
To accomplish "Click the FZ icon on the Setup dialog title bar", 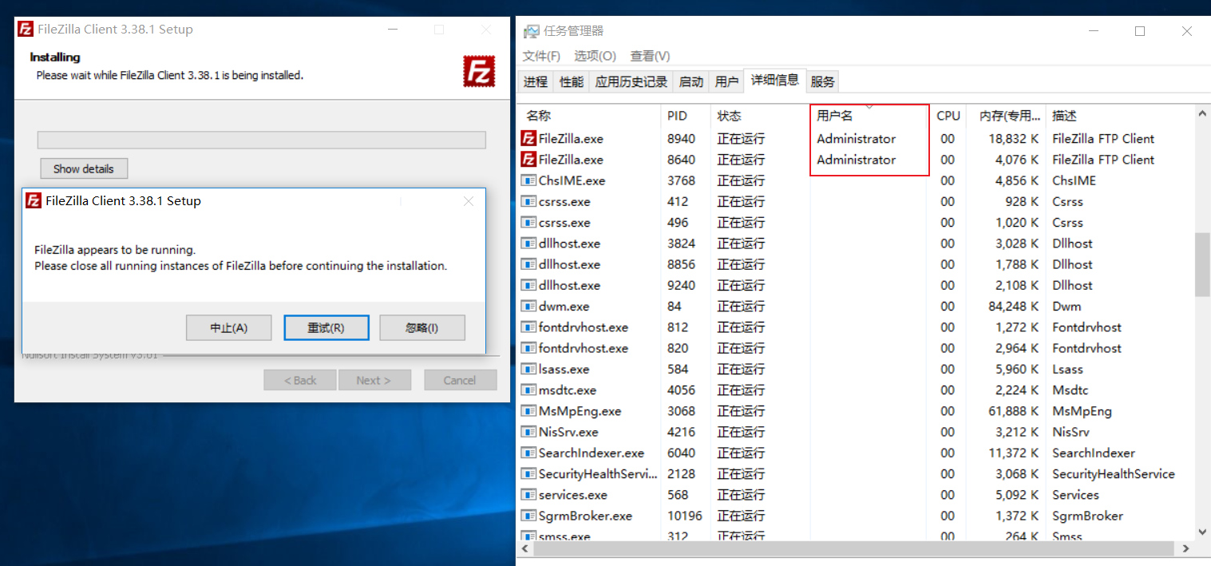I will click(x=33, y=200).
